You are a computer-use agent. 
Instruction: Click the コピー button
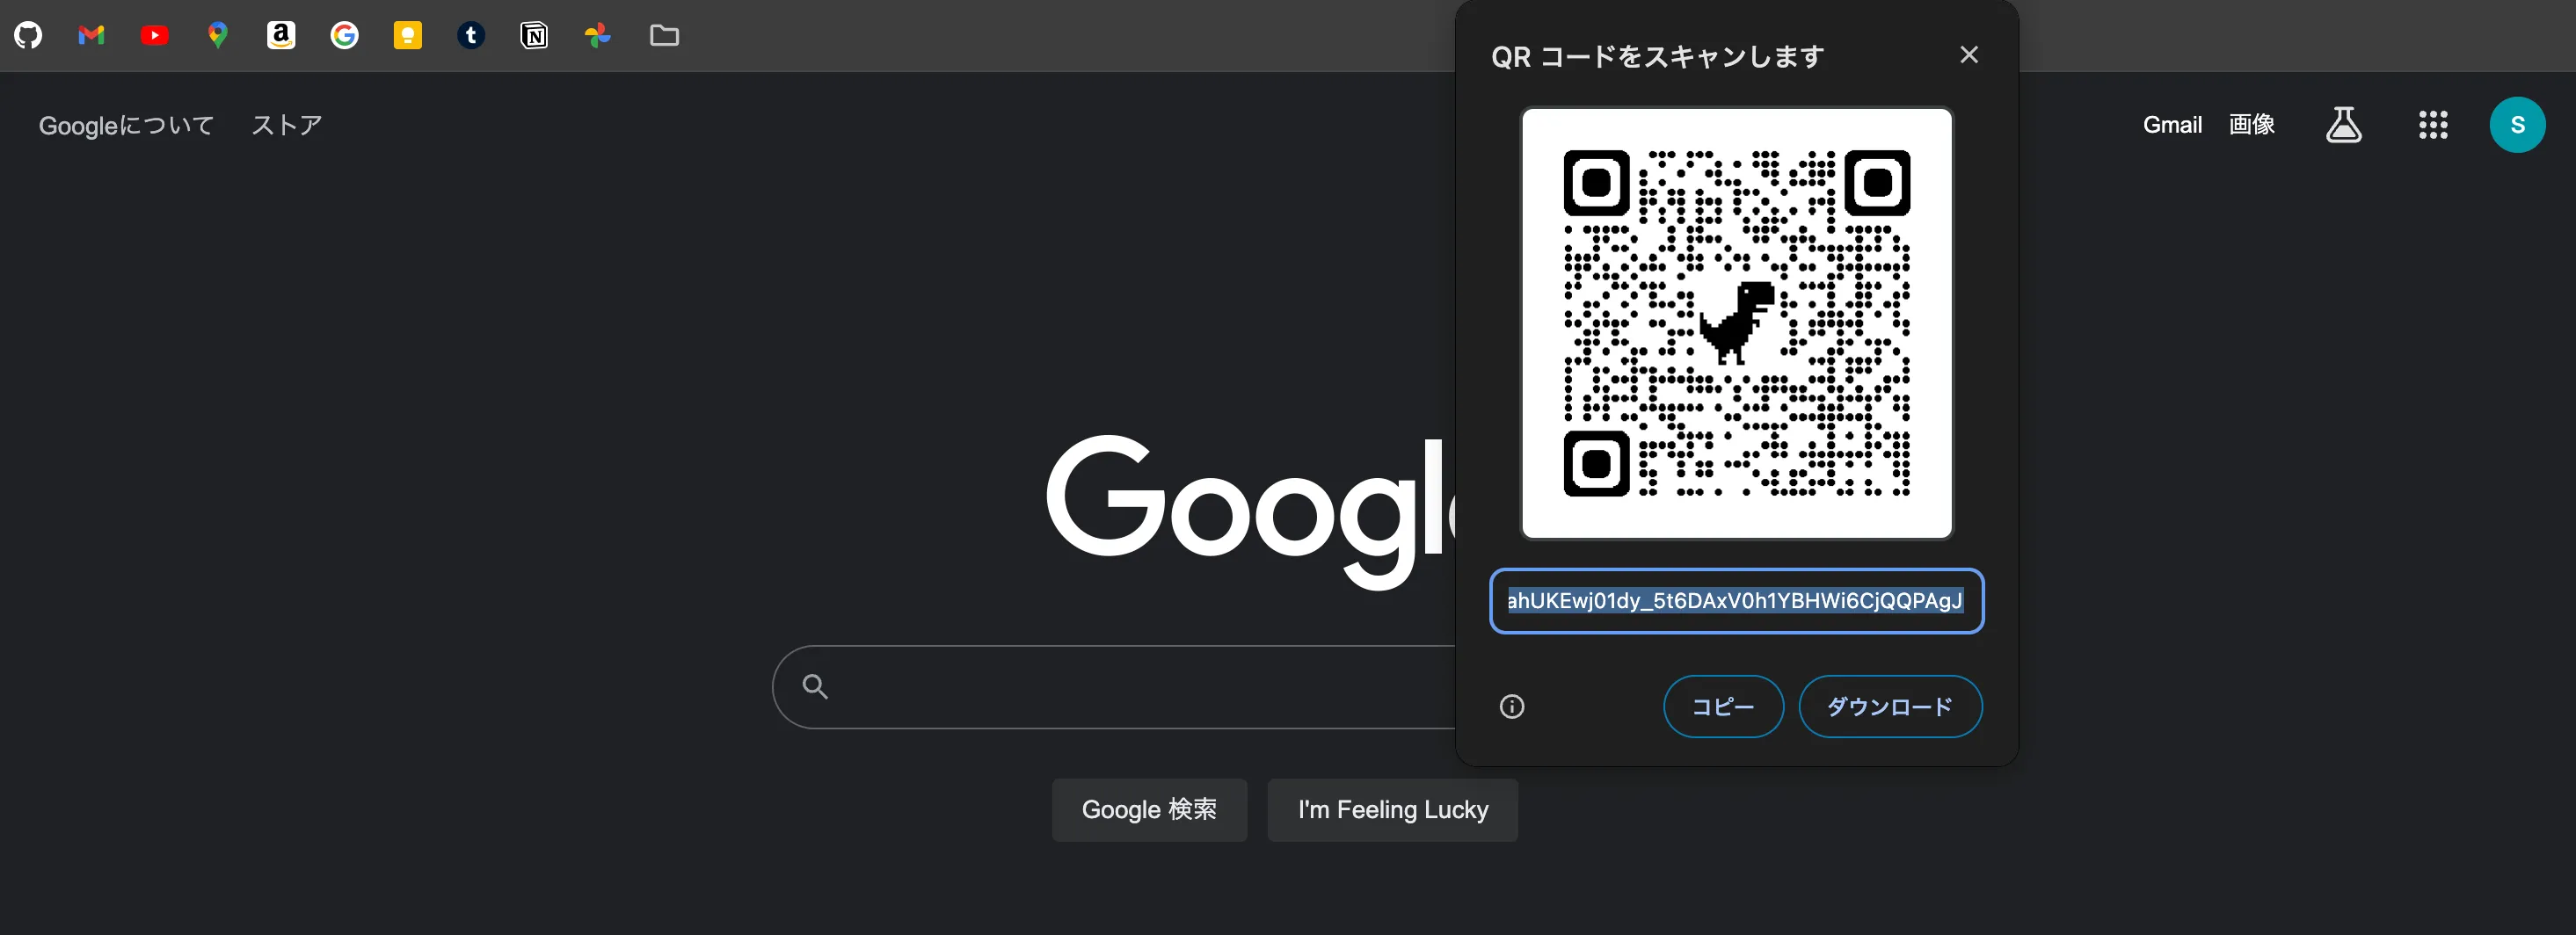point(1723,707)
